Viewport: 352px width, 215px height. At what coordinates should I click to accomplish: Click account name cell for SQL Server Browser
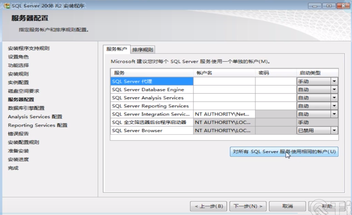click(x=224, y=130)
